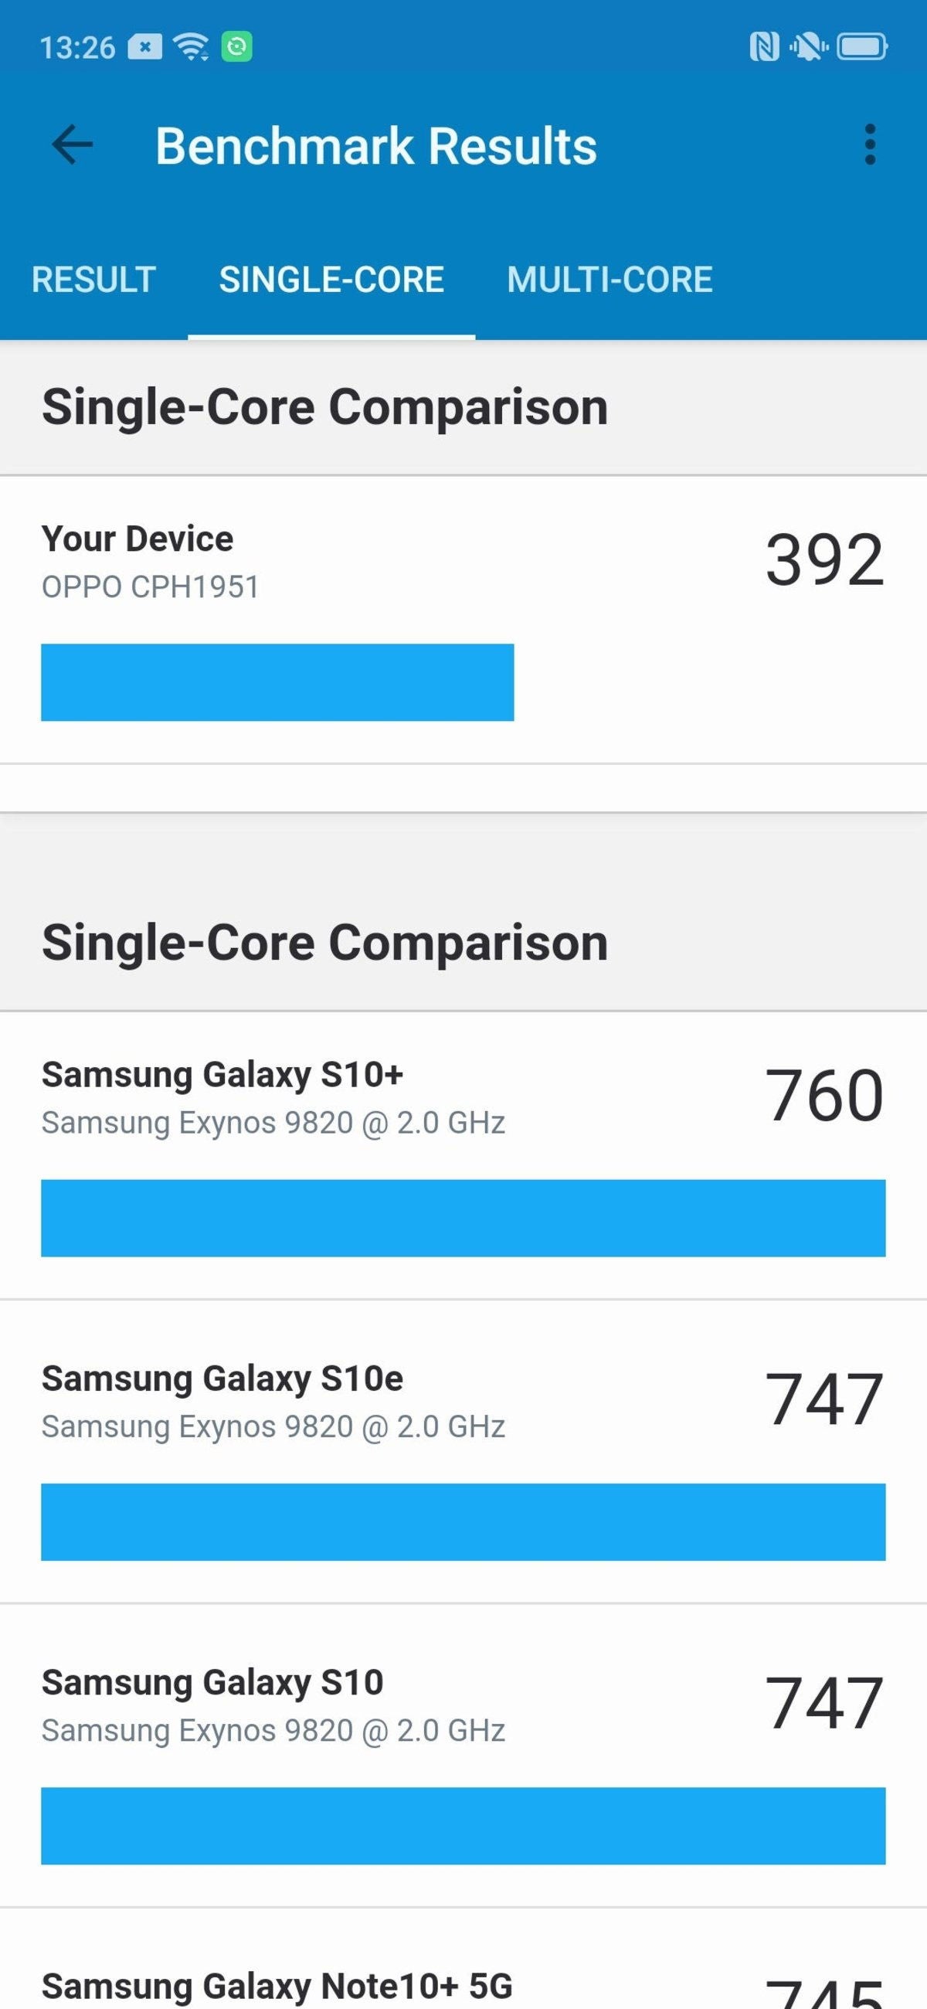Tap the message notification icon in status bar

click(x=145, y=47)
